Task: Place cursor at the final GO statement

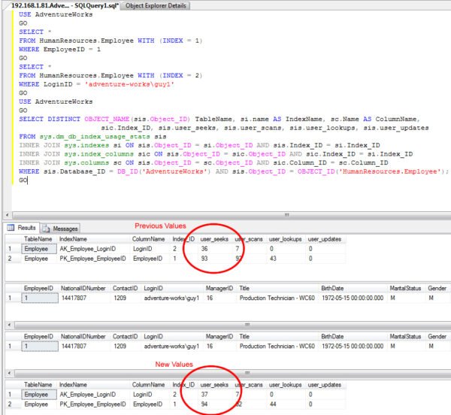Action: point(23,180)
